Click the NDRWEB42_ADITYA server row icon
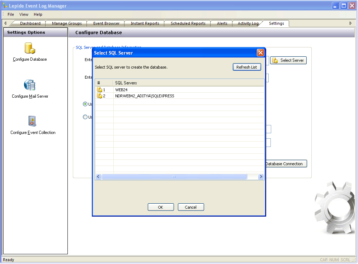 click(x=100, y=96)
